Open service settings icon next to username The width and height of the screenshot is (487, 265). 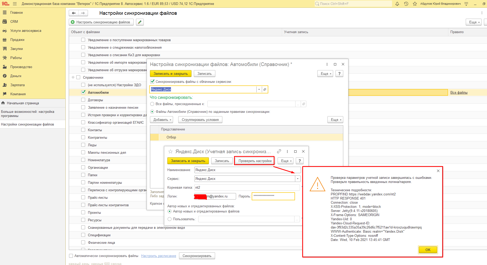pos(466,4)
